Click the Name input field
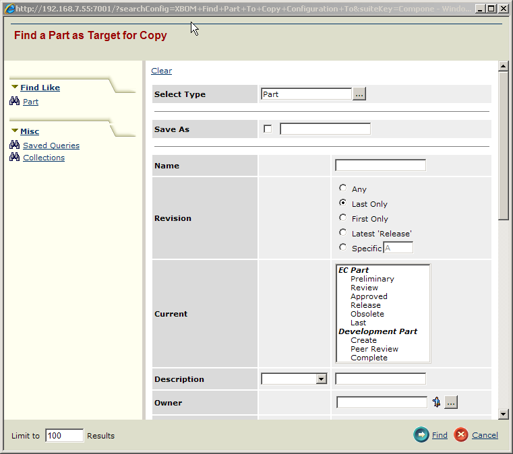Image resolution: width=513 pixels, height=454 pixels. pyautogui.click(x=380, y=165)
